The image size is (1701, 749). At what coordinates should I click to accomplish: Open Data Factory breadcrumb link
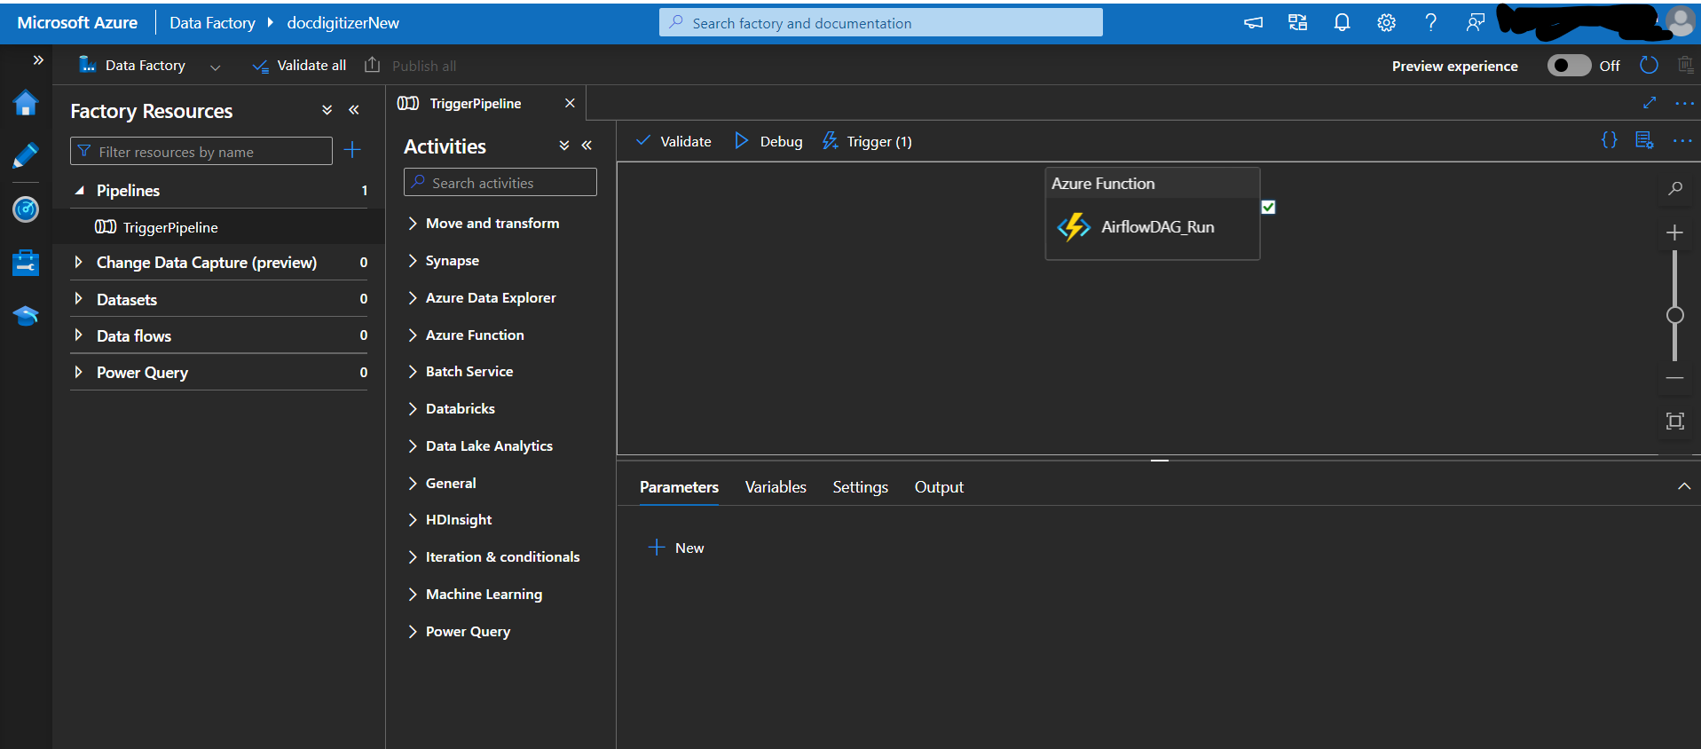212,23
